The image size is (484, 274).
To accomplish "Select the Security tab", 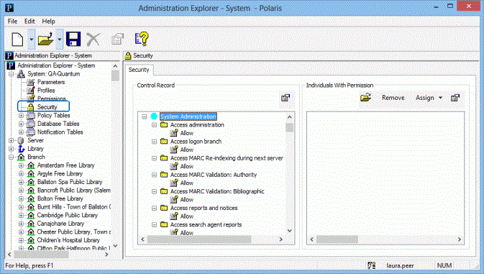I will coord(139,70).
